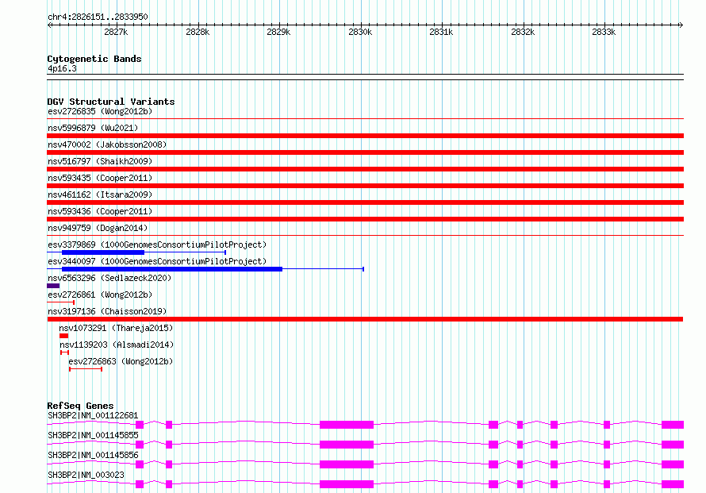The width and height of the screenshot is (706, 493).
Task: Click red bar under nsv3197136 (Chaisson2019)
Action: click(x=365, y=319)
